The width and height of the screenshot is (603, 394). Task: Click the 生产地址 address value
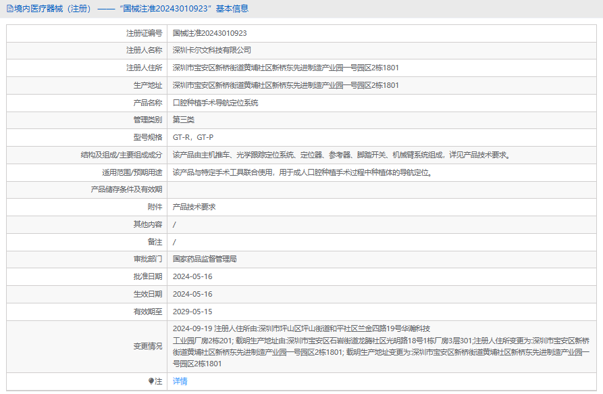[286, 86]
